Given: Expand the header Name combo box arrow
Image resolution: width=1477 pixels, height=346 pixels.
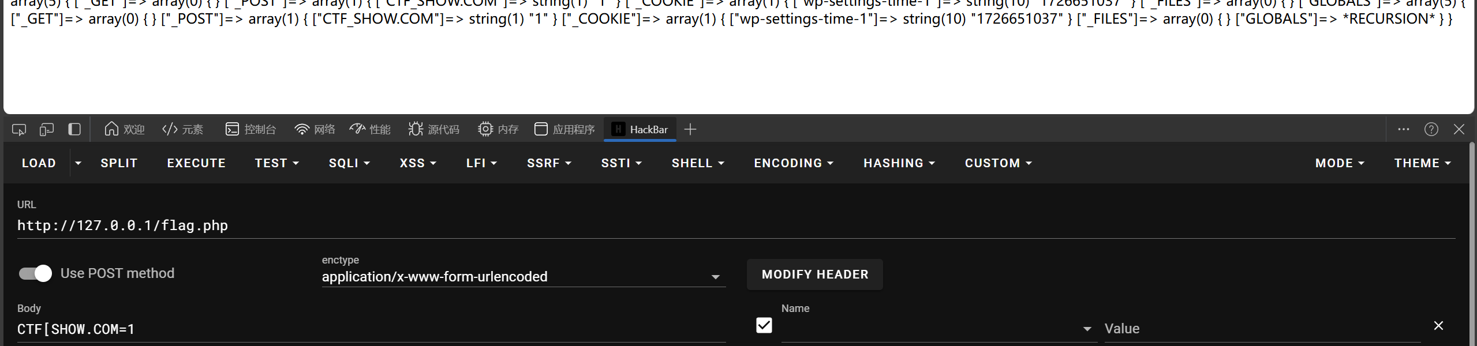Looking at the screenshot, I should click(1087, 329).
